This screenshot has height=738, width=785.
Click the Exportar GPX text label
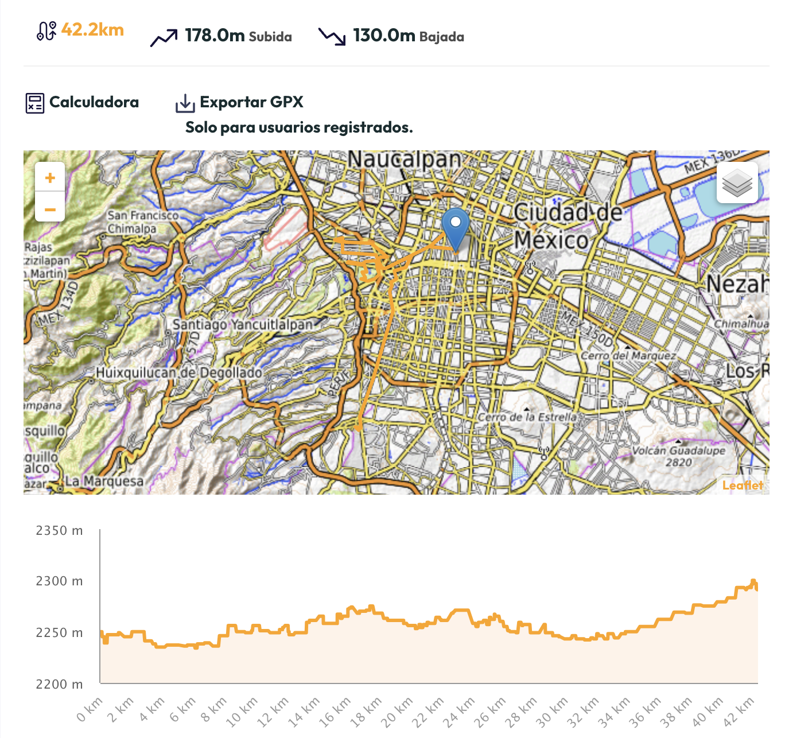click(251, 102)
